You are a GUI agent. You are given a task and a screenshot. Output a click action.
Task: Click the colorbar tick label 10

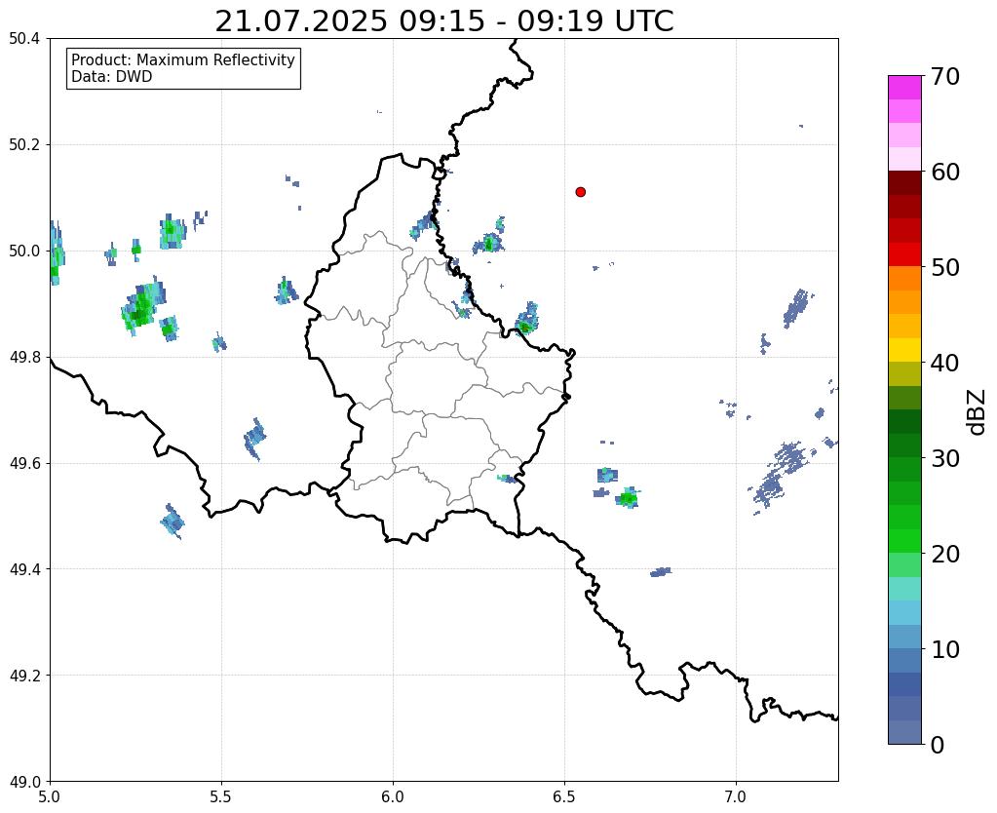click(945, 649)
